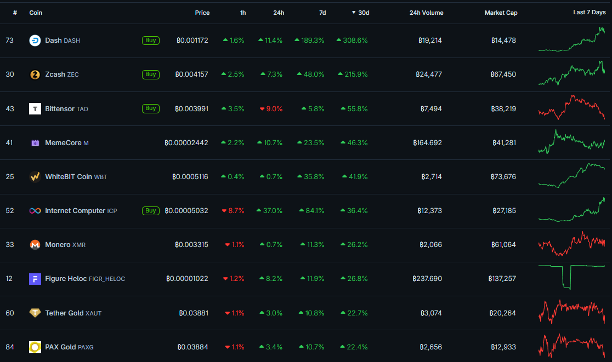Click WhiteBIT Coin 7d change 35.8%
The width and height of the screenshot is (612, 362).
pyautogui.click(x=311, y=177)
